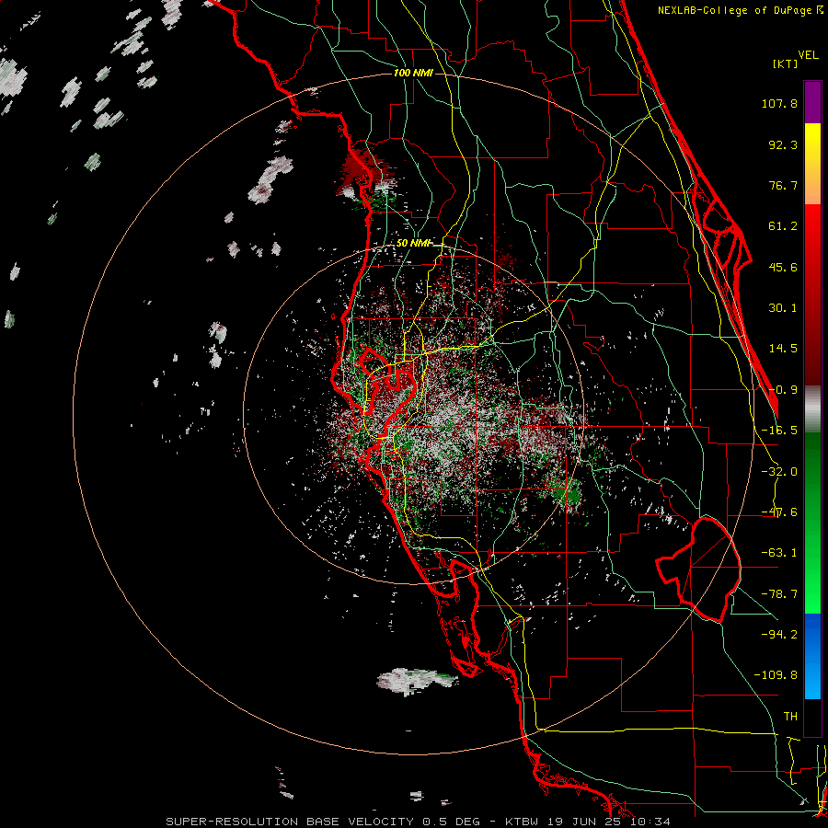Click the TH label below scale

[790, 716]
